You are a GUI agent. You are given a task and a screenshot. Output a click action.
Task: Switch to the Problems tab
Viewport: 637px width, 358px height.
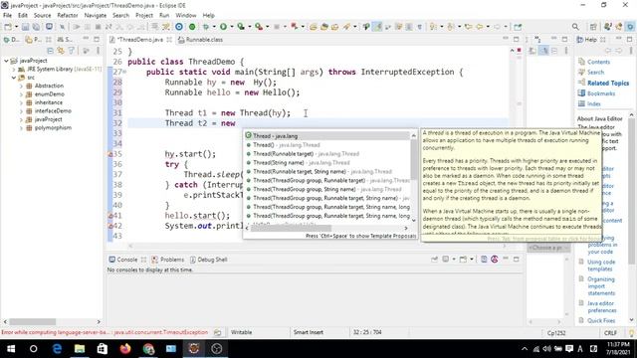[168, 260]
